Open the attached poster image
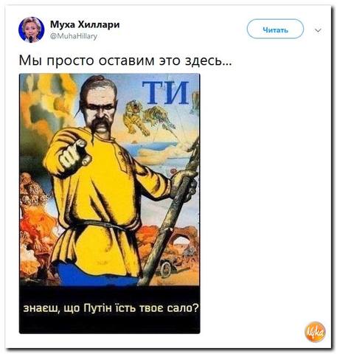The image size is (337, 354). [110, 204]
